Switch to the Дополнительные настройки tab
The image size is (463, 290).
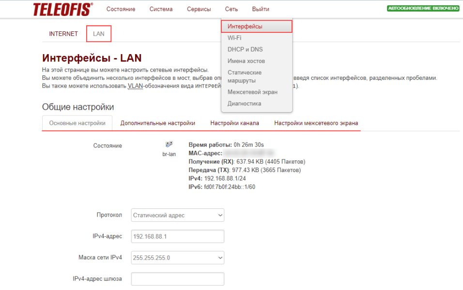[x=157, y=123]
